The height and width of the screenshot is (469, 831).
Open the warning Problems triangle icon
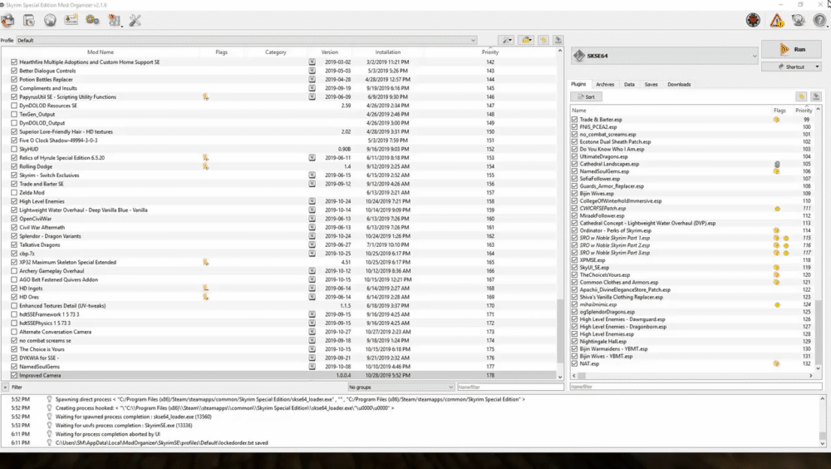(776, 21)
